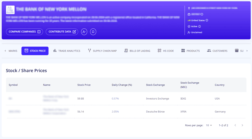Click the 59.88 stock price cell
252x139 pixels.
[81, 99]
